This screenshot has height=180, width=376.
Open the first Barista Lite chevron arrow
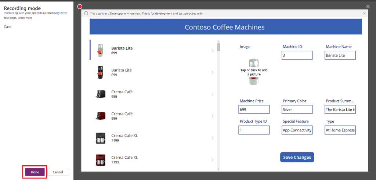212,51
